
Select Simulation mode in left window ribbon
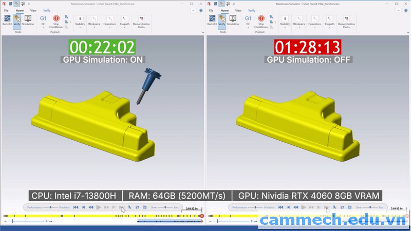click(x=28, y=20)
